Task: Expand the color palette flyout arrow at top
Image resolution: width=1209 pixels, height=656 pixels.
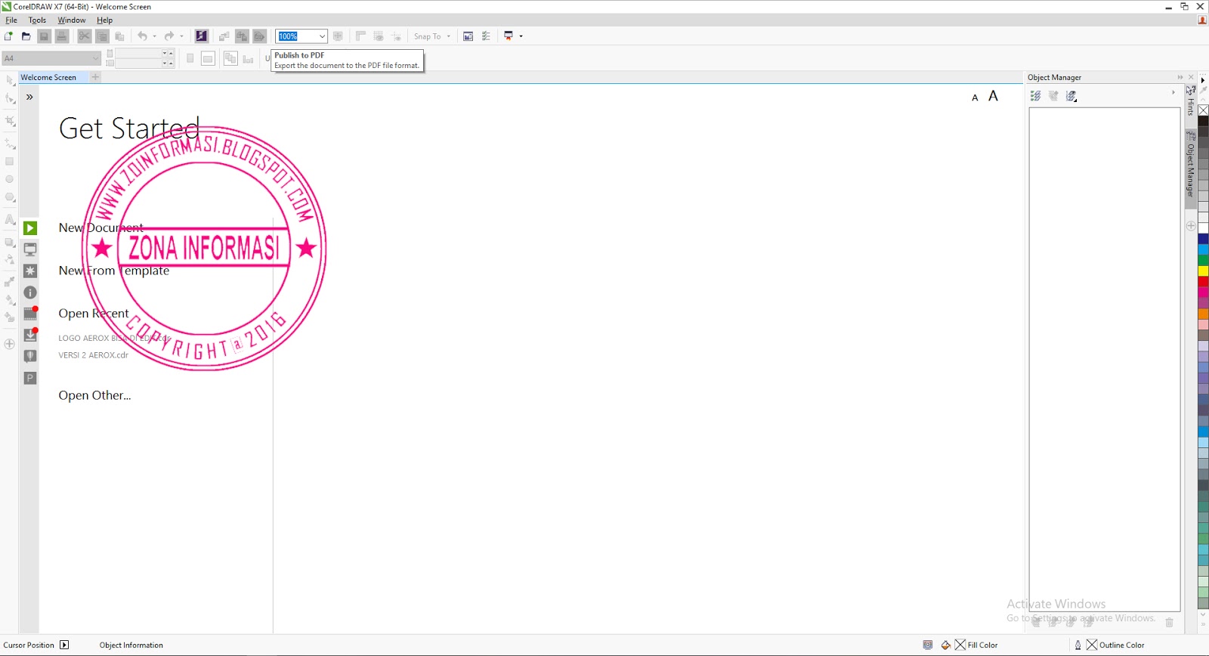Action: click(1203, 79)
